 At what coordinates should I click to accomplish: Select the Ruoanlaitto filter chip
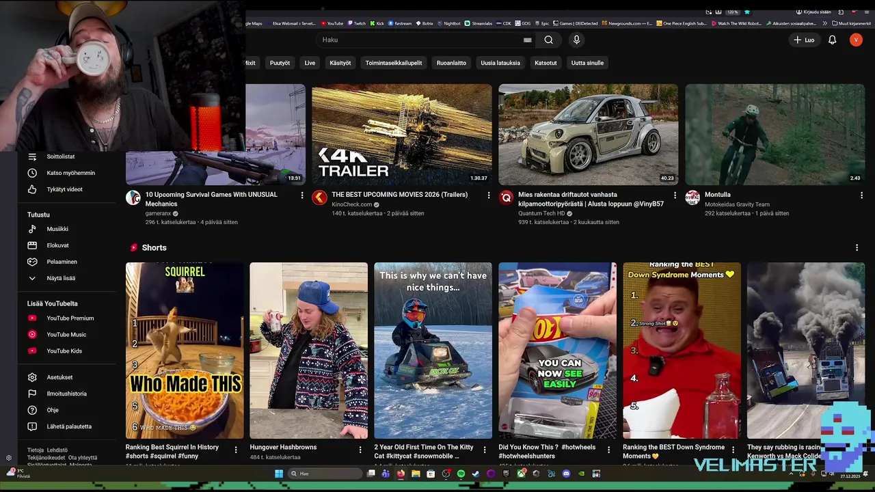coord(451,63)
